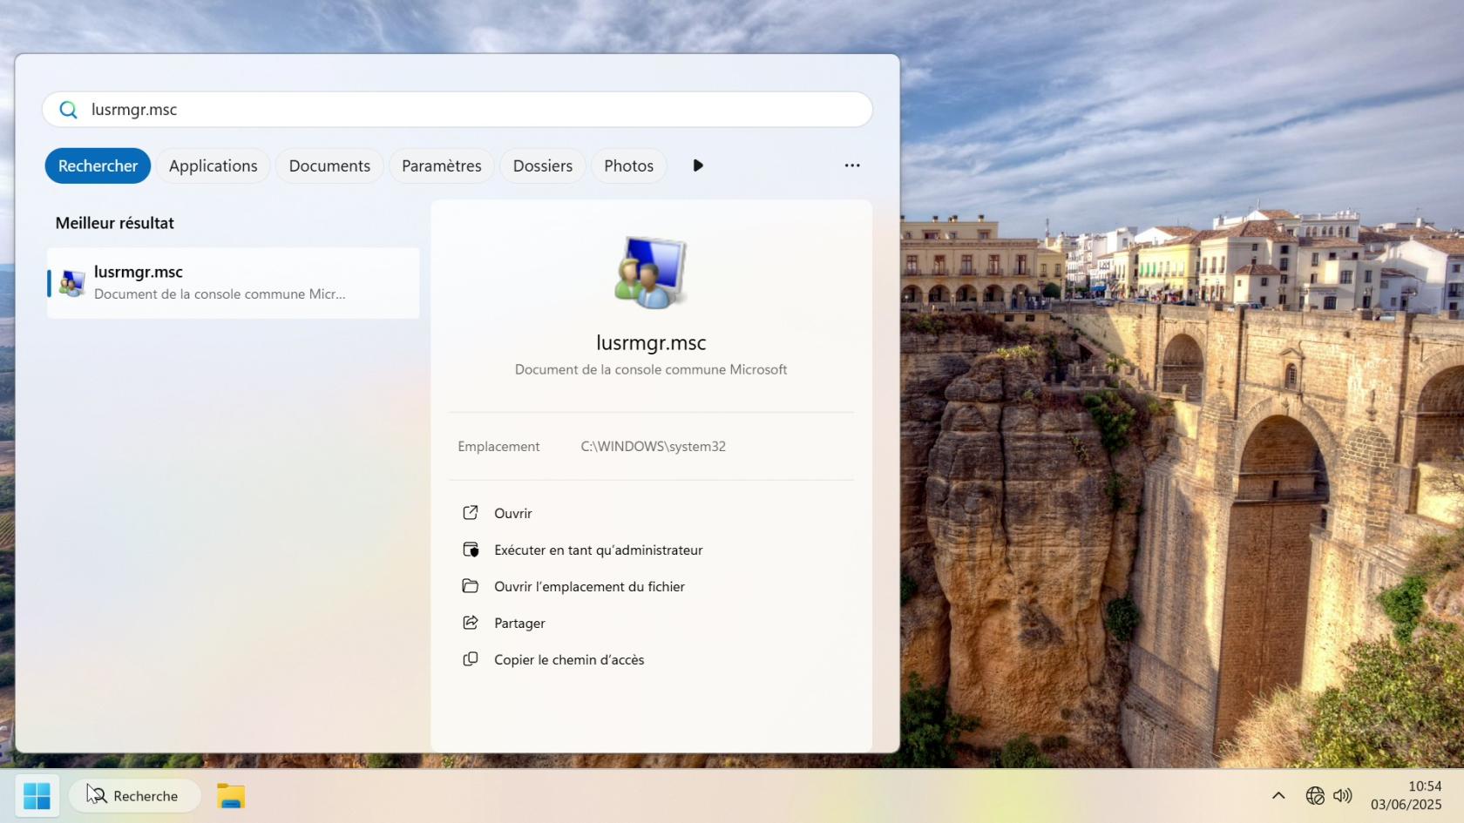Click the lusrmgr.msc title in preview pane
The image size is (1464, 823).
[x=651, y=343]
